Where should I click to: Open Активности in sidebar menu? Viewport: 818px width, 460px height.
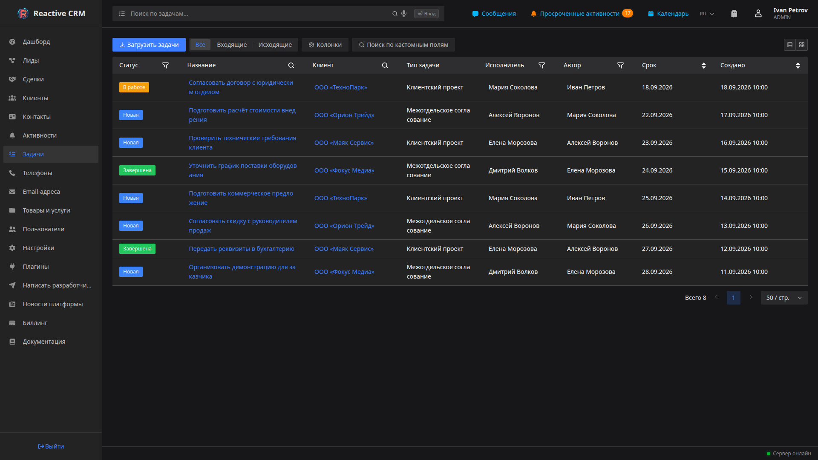click(x=51, y=135)
